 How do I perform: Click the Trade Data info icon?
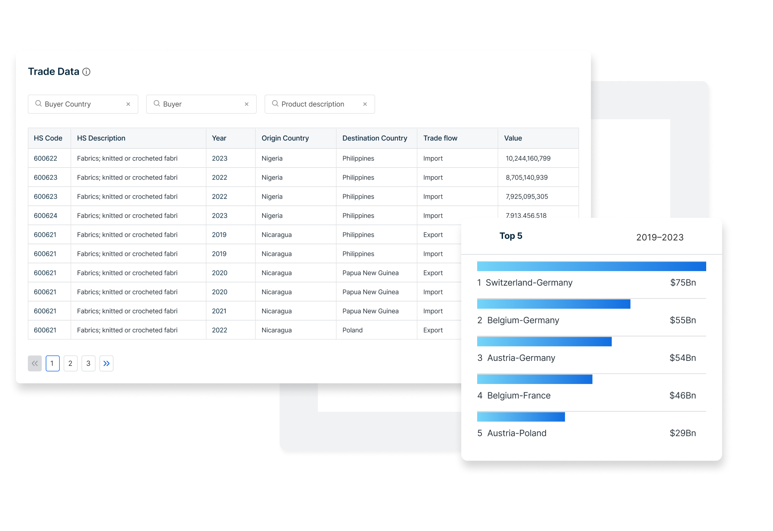[86, 72]
